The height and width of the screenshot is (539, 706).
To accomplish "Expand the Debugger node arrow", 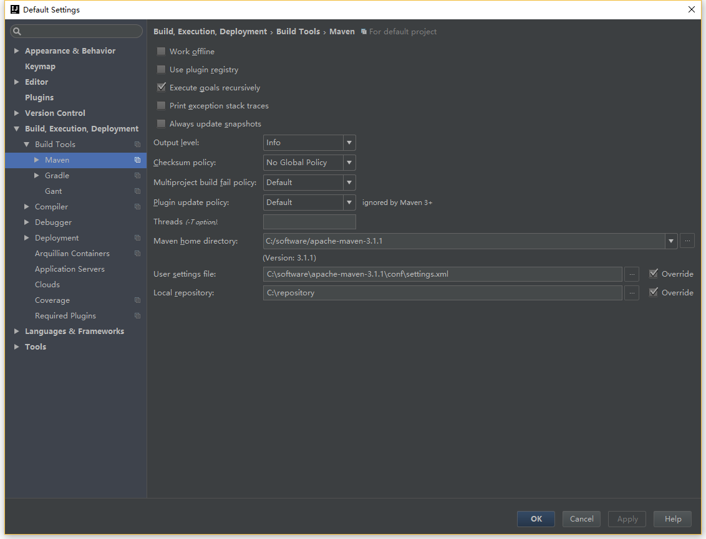I will pyautogui.click(x=27, y=222).
